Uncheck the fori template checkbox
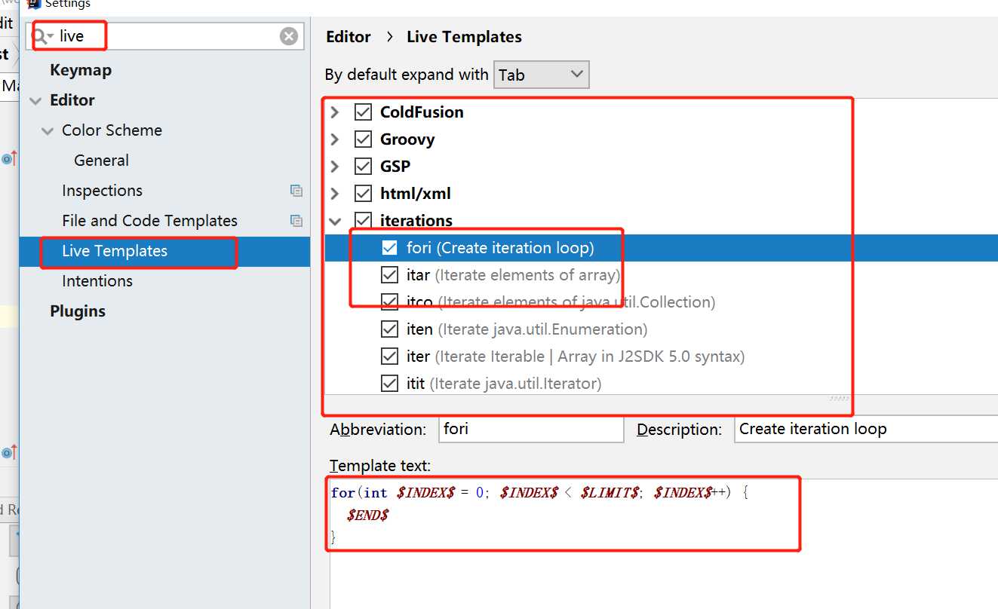Viewport: 998px width, 609px height. [x=389, y=248]
